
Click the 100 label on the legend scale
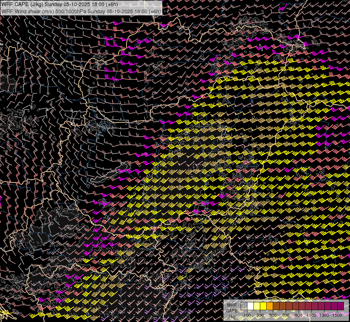click(x=247, y=315)
